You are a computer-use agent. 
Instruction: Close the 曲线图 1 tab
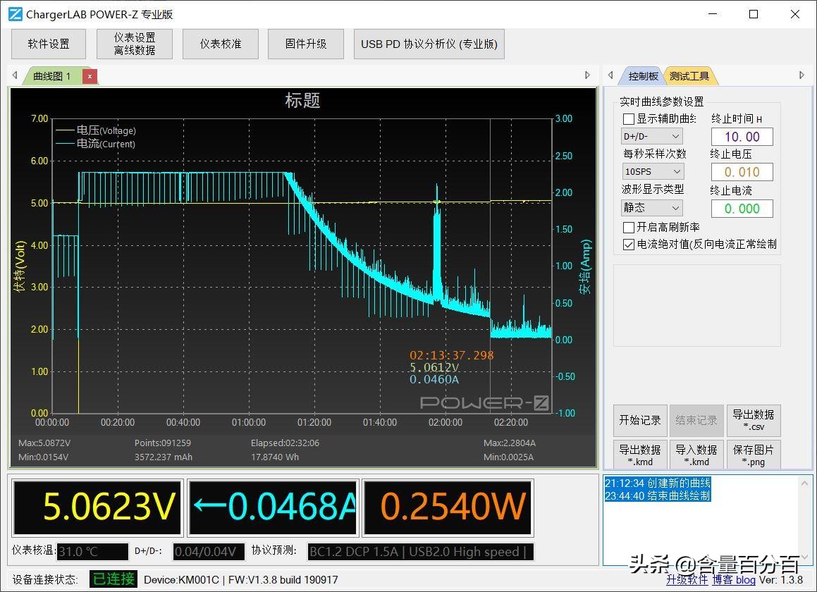point(90,75)
